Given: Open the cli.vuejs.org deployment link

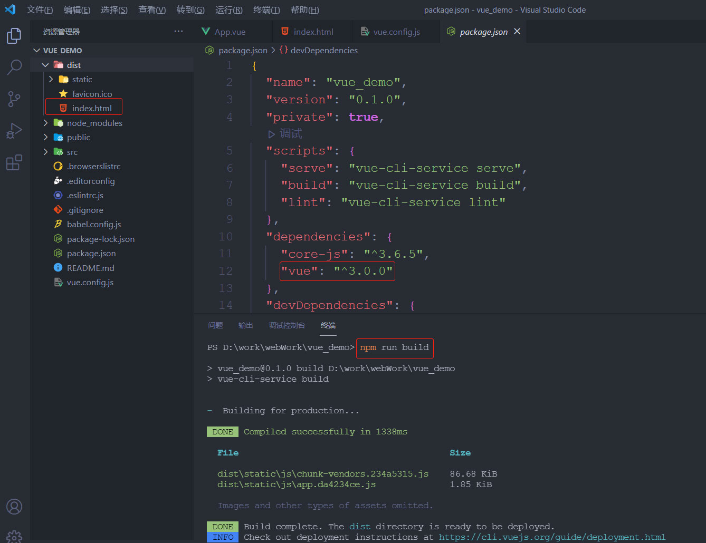Looking at the screenshot, I should pyautogui.click(x=552, y=537).
